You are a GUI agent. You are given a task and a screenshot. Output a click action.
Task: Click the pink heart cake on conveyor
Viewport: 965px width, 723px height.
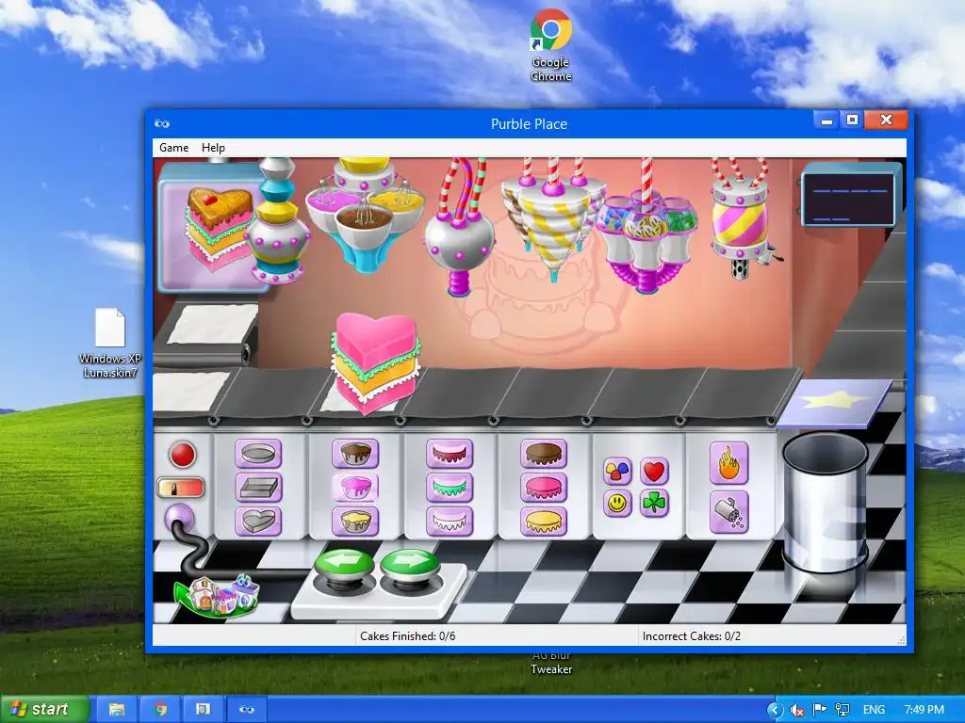pos(375,362)
